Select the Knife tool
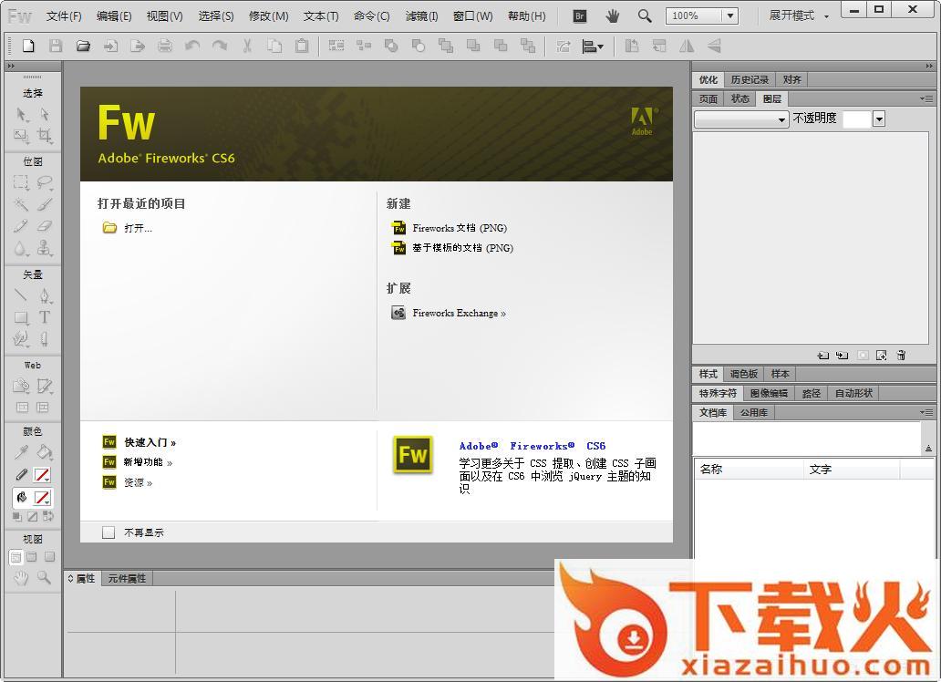This screenshot has width=941, height=682. click(x=45, y=339)
